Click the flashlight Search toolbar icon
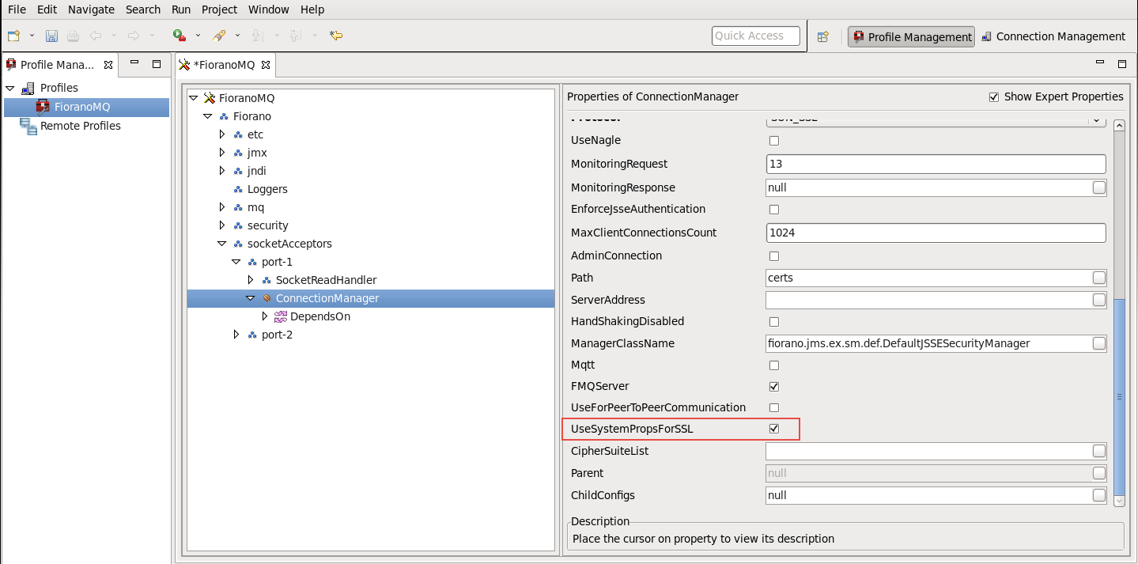The width and height of the screenshot is (1138, 564). coord(219,36)
